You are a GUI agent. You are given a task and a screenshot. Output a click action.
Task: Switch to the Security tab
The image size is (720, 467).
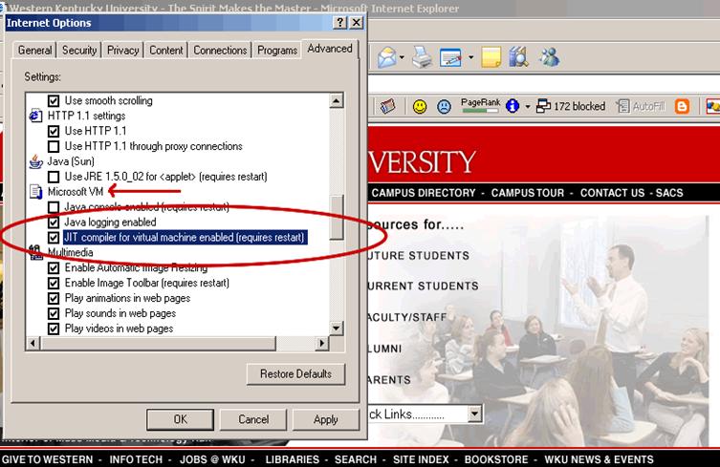point(79,50)
